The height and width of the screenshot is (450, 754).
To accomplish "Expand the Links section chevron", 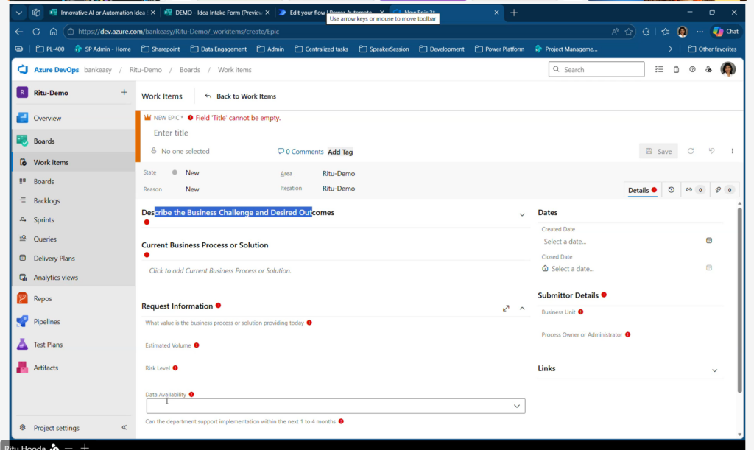I will (x=714, y=370).
